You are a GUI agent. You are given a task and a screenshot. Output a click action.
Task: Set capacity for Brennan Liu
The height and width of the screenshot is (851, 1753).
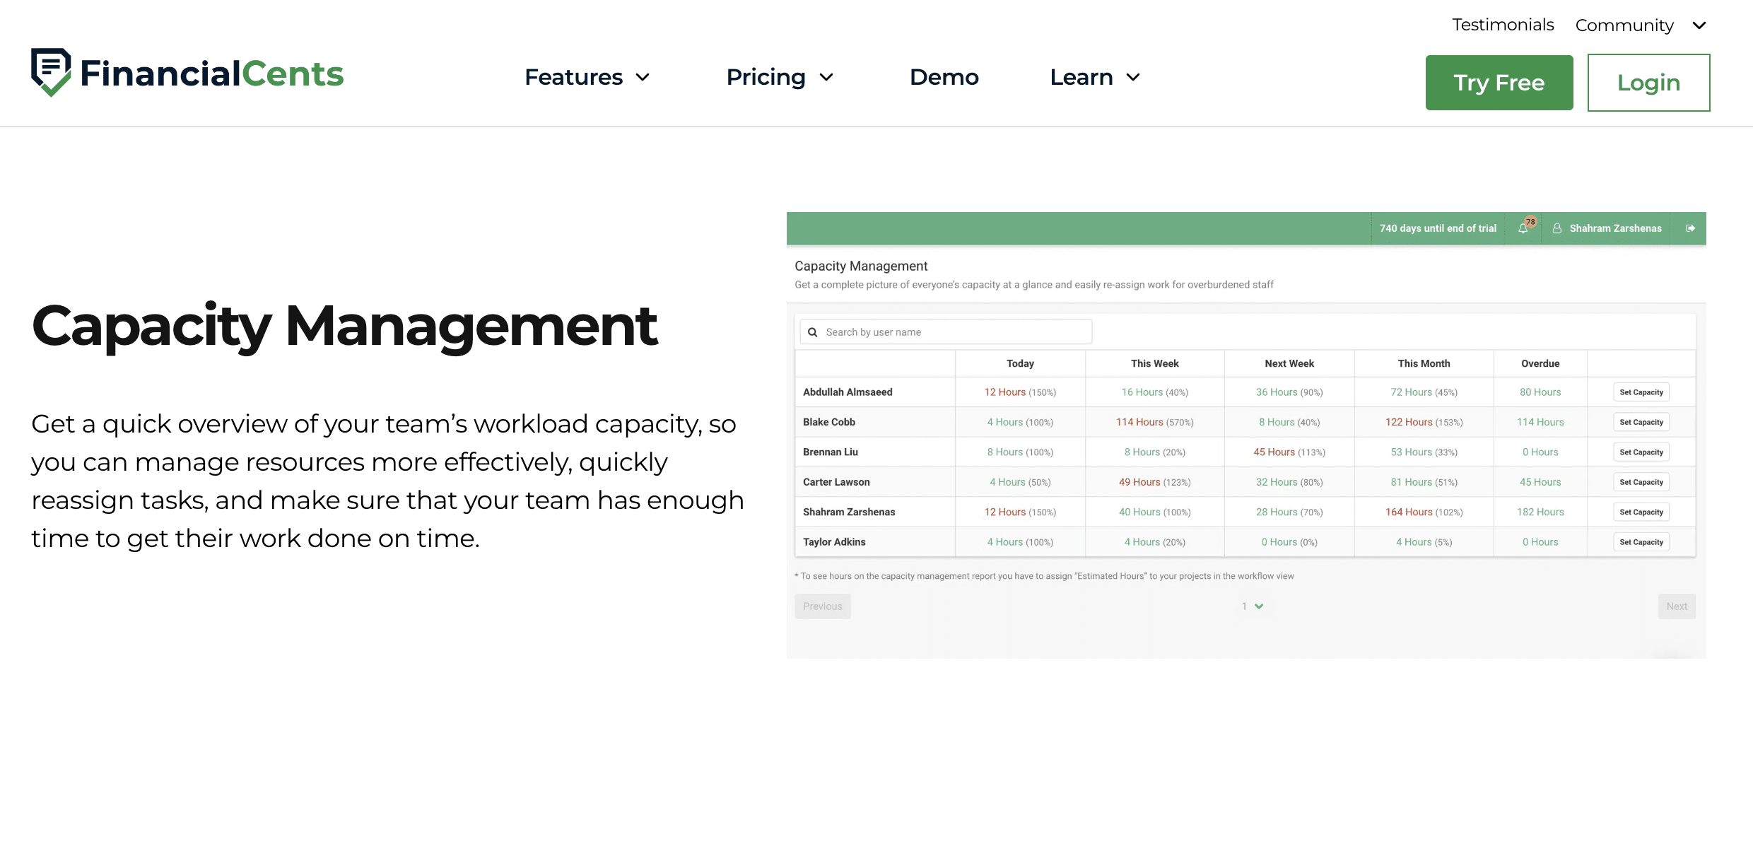(x=1641, y=452)
